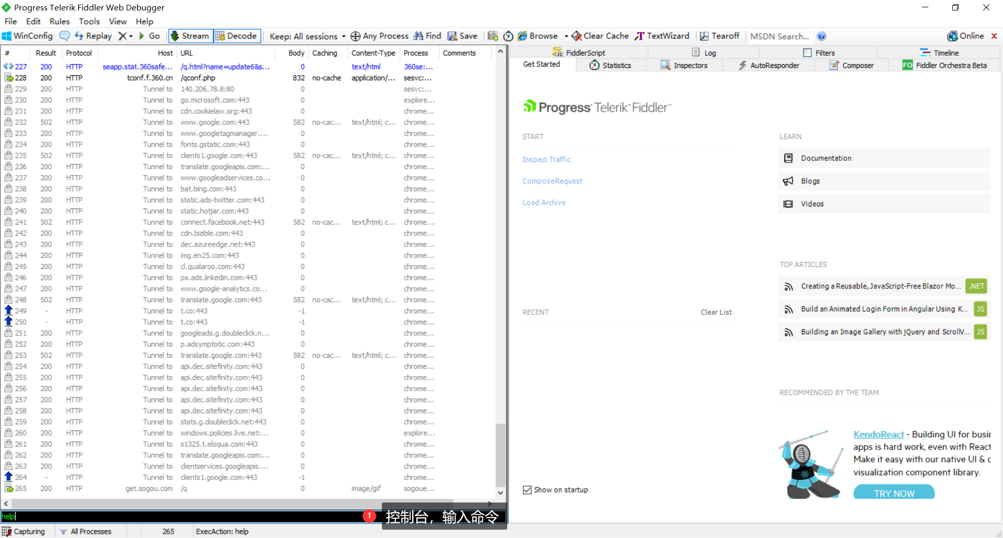Click the comment speech bubble icon
Viewport: 1003px width, 538px height.
click(65, 36)
